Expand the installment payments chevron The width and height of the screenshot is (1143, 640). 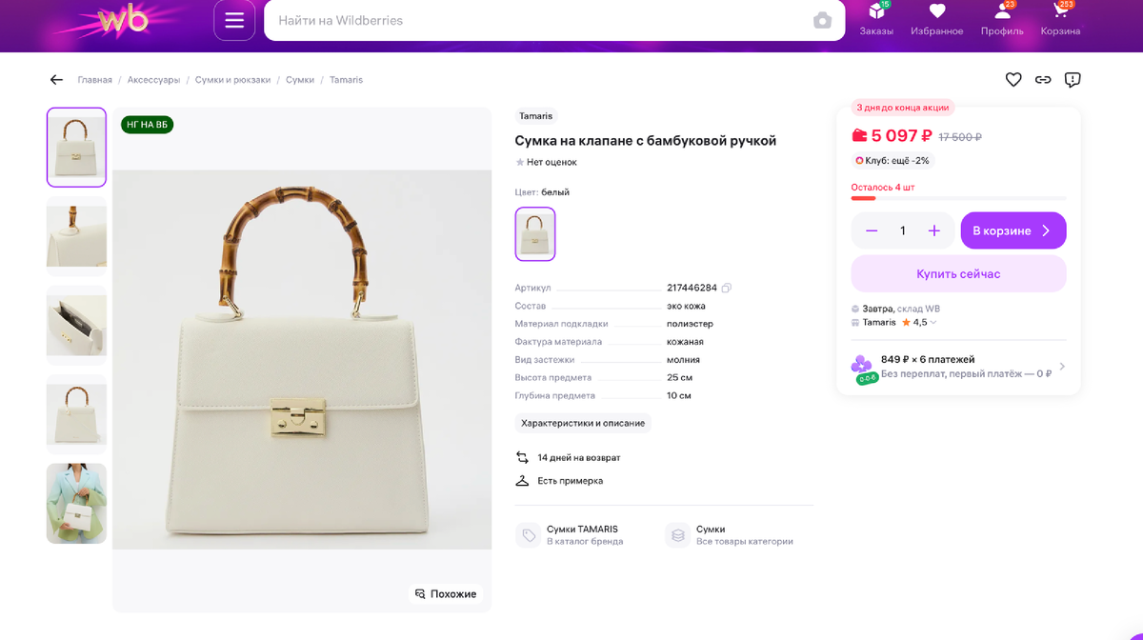click(x=1062, y=367)
